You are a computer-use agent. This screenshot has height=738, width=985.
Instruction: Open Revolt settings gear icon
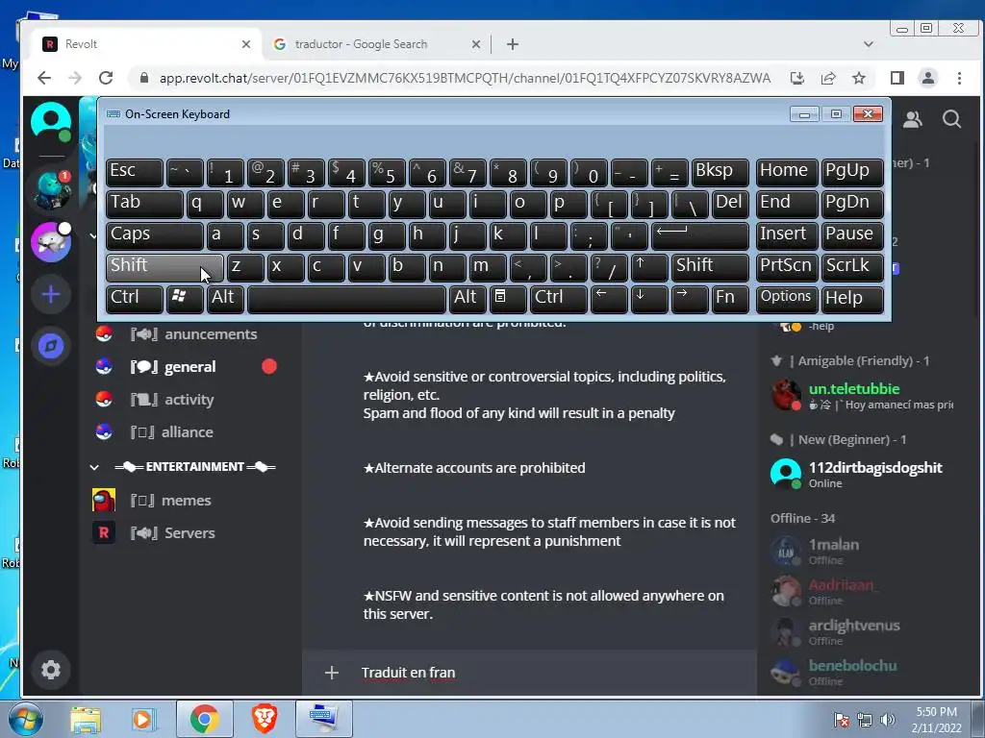pyautogui.click(x=51, y=670)
